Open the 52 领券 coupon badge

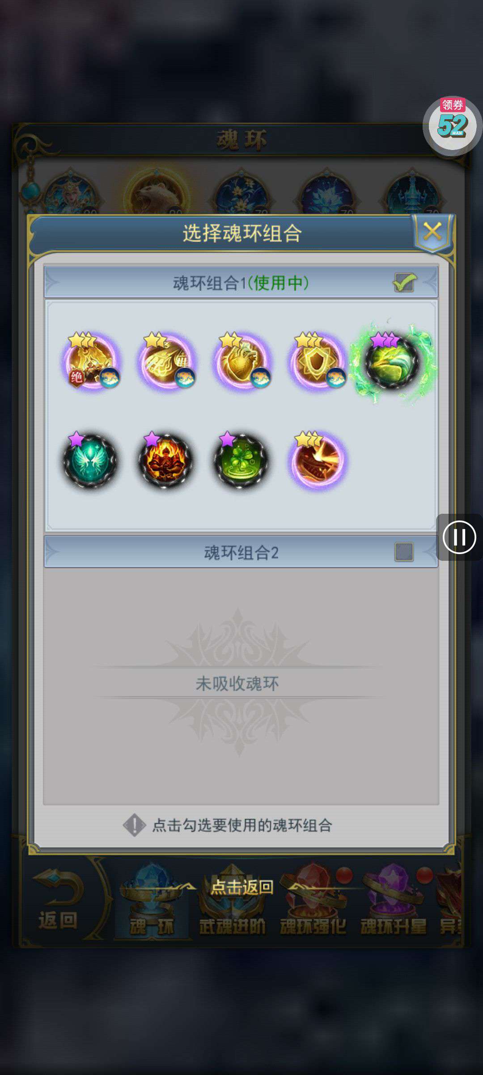(453, 126)
